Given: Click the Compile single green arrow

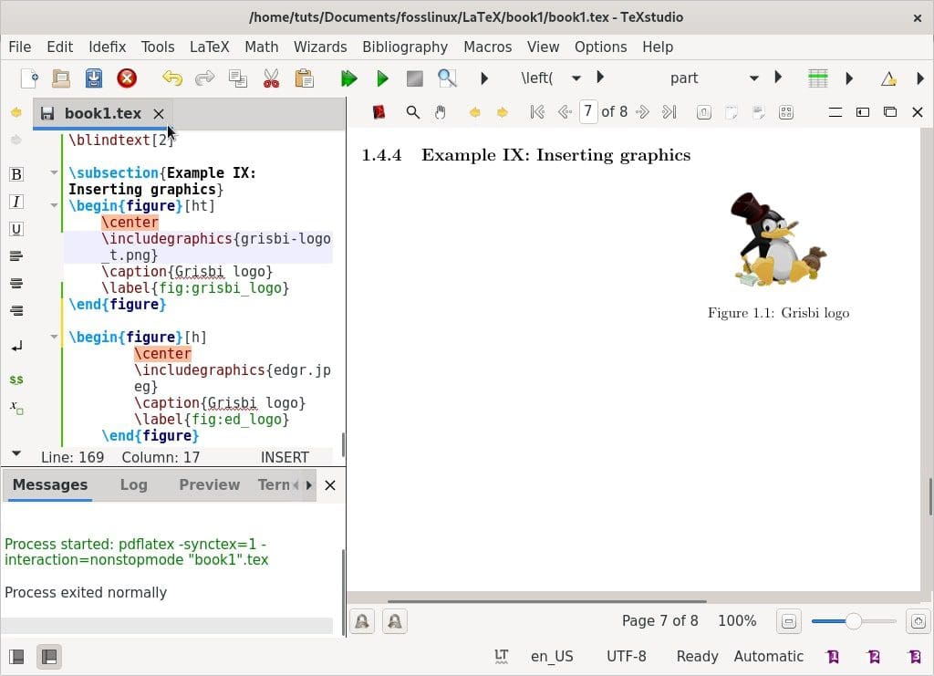Looking at the screenshot, I should tap(382, 78).
